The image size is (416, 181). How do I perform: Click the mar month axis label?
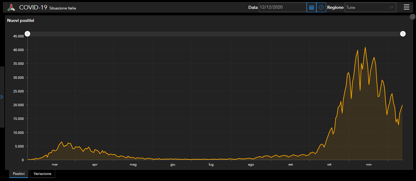(55, 165)
